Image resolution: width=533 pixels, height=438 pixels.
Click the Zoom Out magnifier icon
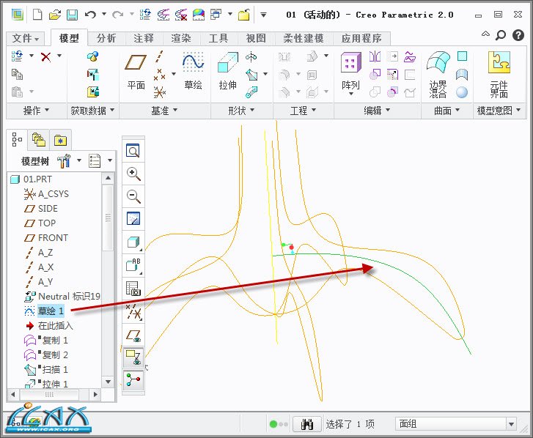click(133, 196)
